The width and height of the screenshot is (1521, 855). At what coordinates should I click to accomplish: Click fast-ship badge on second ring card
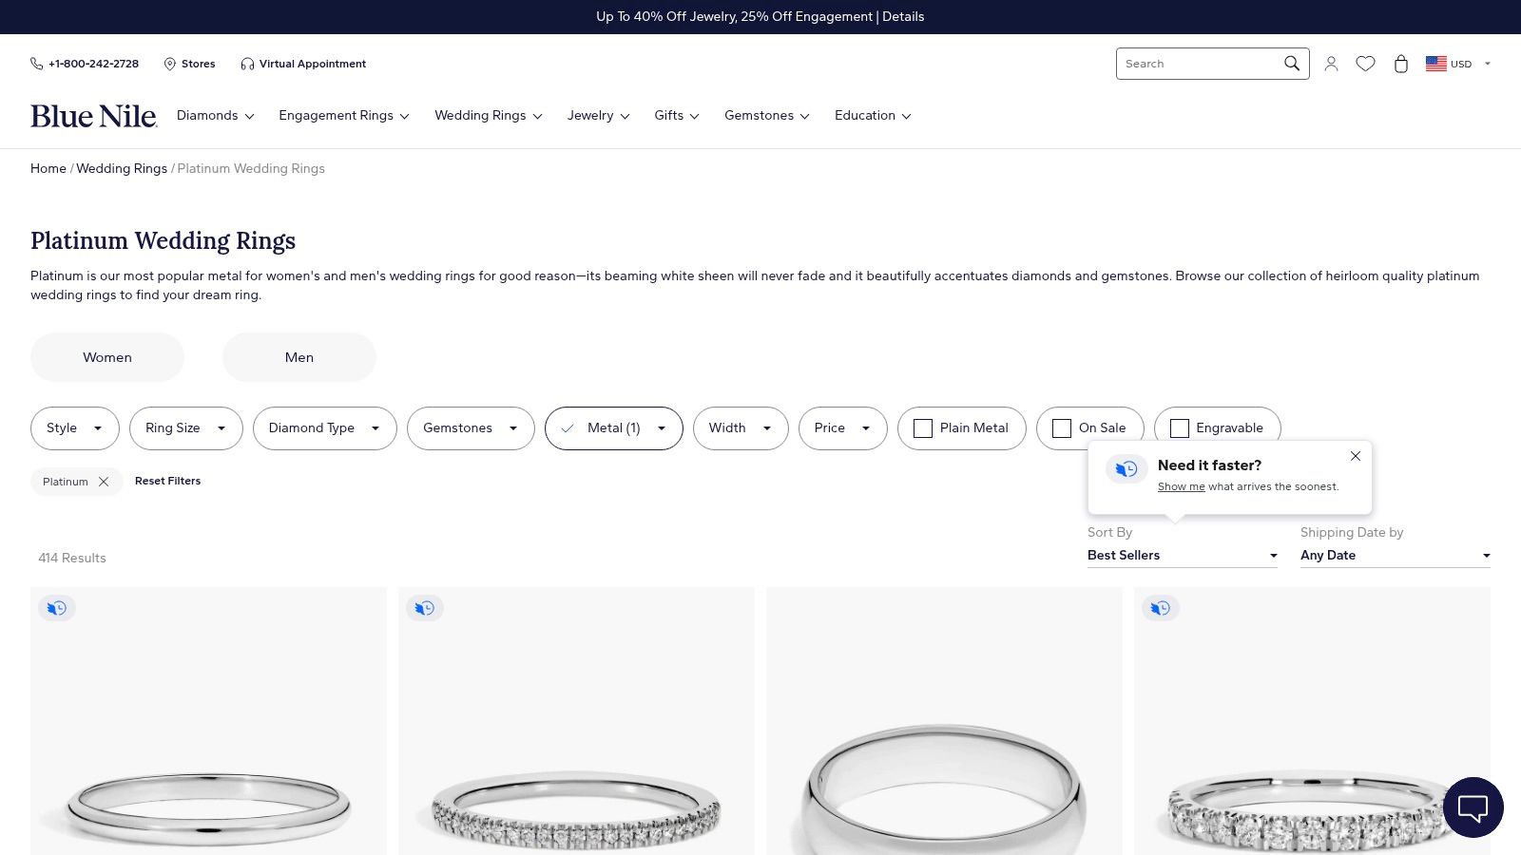tap(425, 608)
